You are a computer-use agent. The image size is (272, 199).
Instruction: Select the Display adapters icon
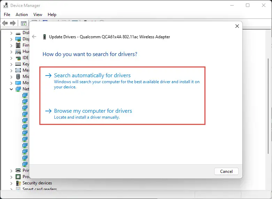(x=18, y=39)
